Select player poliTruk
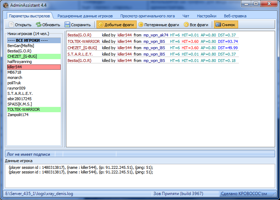This screenshot has height=200, width=280. pyautogui.click(x=34, y=83)
